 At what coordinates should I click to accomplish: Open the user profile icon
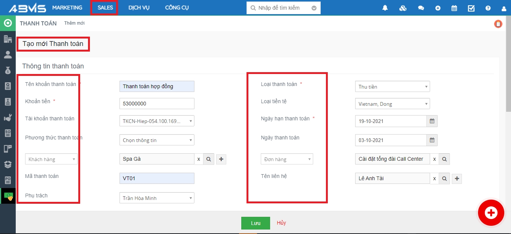click(x=504, y=8)
